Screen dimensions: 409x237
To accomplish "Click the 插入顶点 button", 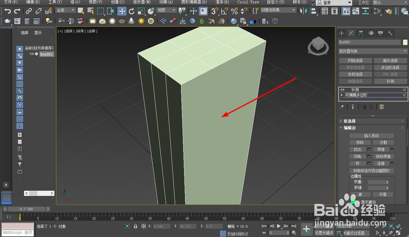I will click(x=371, y=136).
